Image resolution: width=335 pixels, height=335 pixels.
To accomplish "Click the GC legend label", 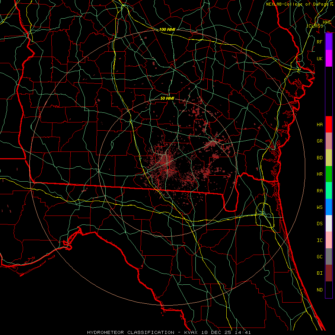I will click(320, 257).
